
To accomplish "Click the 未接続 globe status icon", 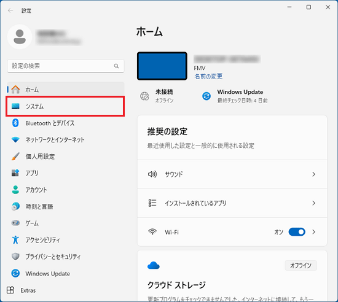I will click(144, 96).
